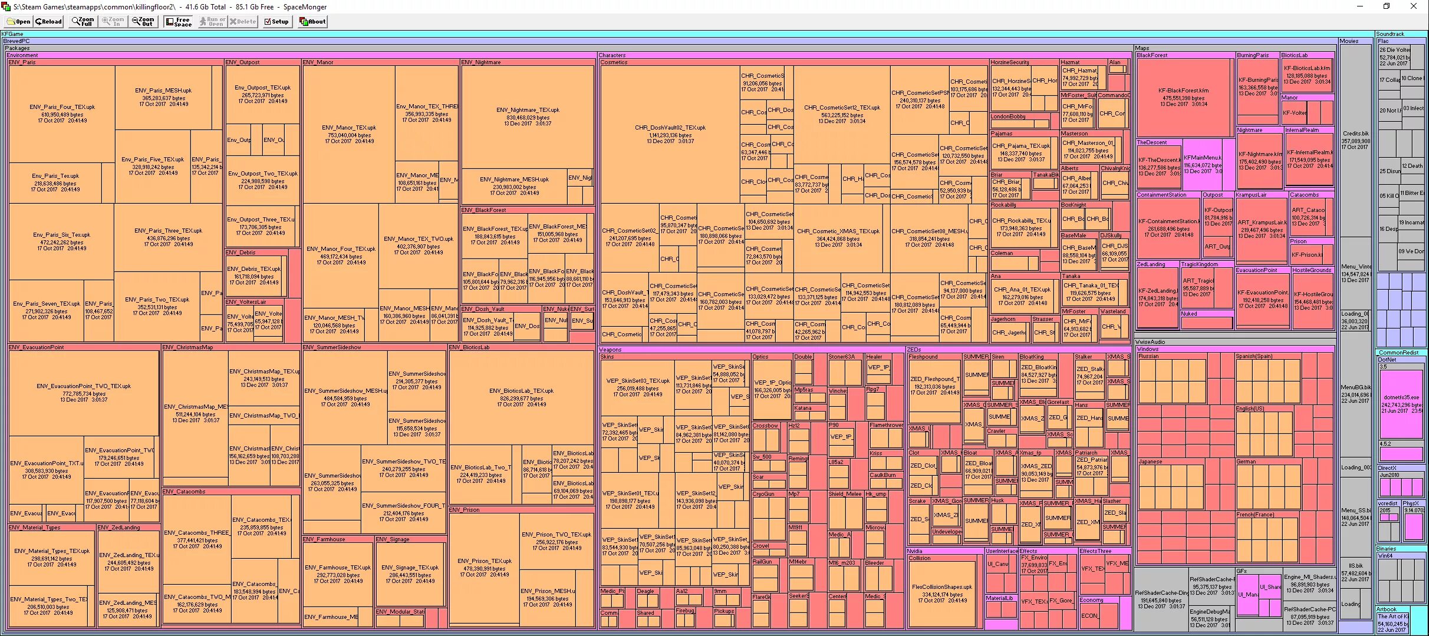Select Env_Paris_Four_TEX.upk file block
The width and height of the screenshot is (1429, 636).
click(61, 113)
